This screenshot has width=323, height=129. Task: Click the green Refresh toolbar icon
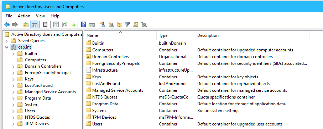tap(64, 25)
